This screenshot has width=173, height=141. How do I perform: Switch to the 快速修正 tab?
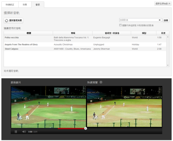click(x=10, y=5)
